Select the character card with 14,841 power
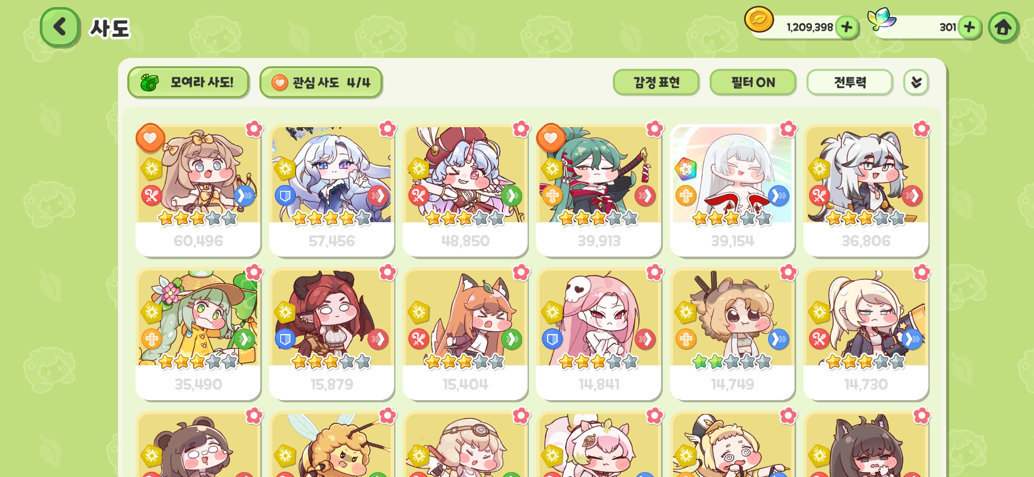This screenshot has height=477, width=1034. coord(599,334)
